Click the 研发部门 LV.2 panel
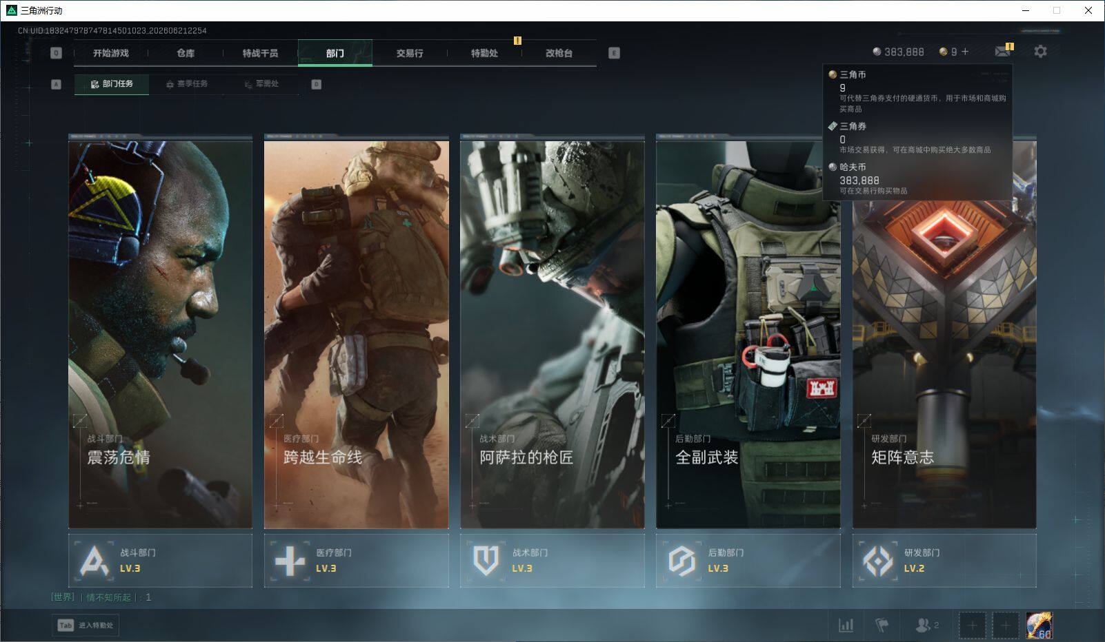 (944, 561)
